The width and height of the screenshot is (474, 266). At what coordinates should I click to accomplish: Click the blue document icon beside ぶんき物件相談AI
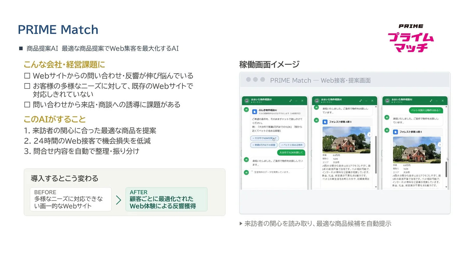pos(254,112)
